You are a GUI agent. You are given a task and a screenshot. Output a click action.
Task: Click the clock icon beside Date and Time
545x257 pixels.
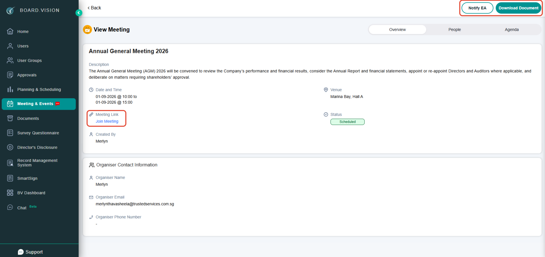coord(91,90)
